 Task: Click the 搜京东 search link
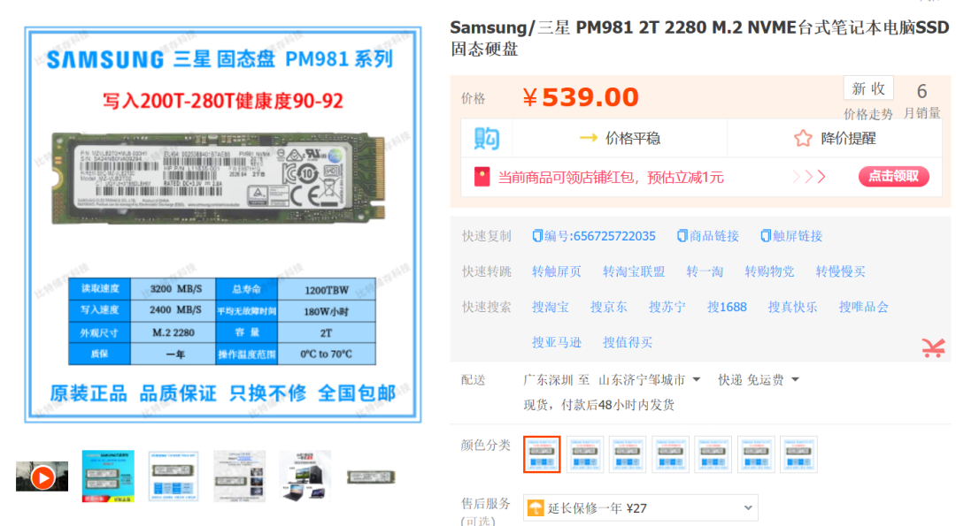coord(608,307)
